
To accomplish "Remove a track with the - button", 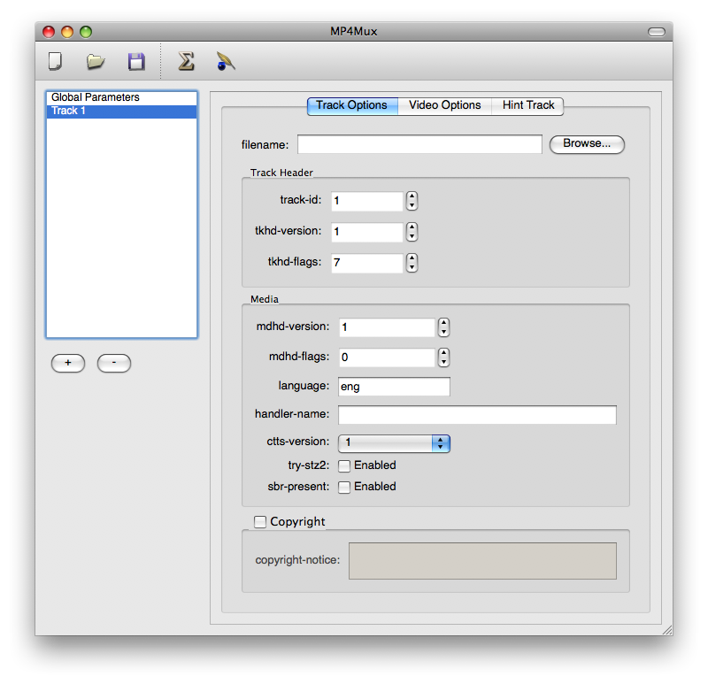I will [x=114, y=363].
